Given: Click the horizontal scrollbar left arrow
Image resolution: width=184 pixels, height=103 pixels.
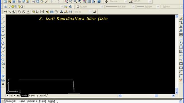Looking at the screenshot, I should click(x=120, y=96).
